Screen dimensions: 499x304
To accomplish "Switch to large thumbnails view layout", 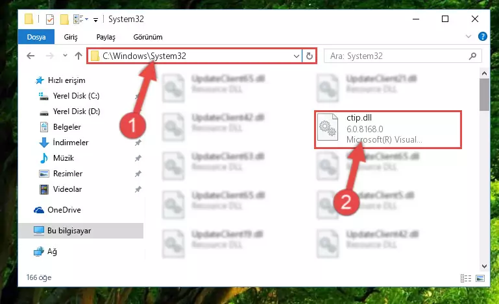I will click(x=480, y=278).
